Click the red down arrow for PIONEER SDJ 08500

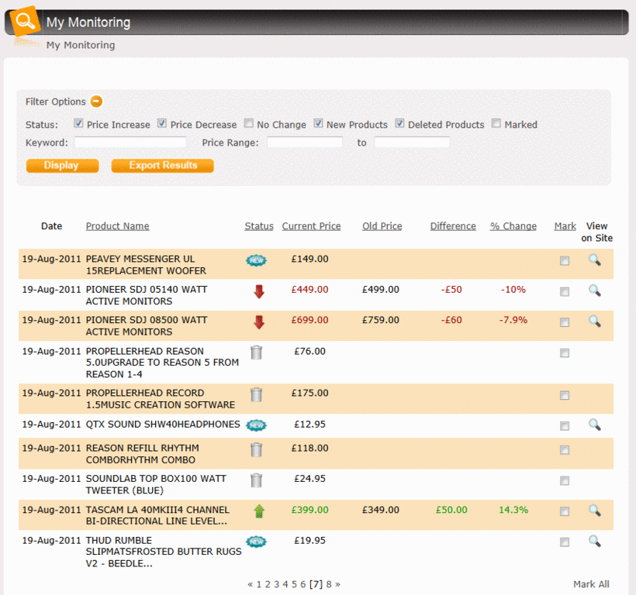259,322
